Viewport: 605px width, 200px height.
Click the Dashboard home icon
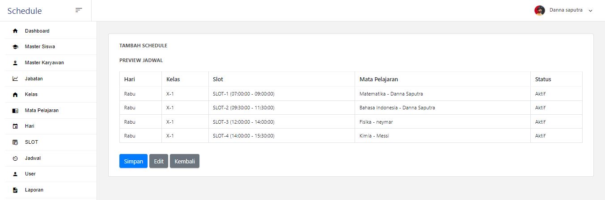point(15,31)
